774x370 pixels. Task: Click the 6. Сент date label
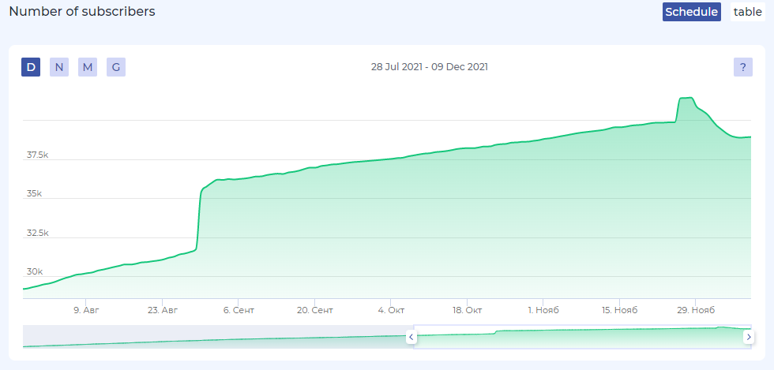tap(239, 310)
